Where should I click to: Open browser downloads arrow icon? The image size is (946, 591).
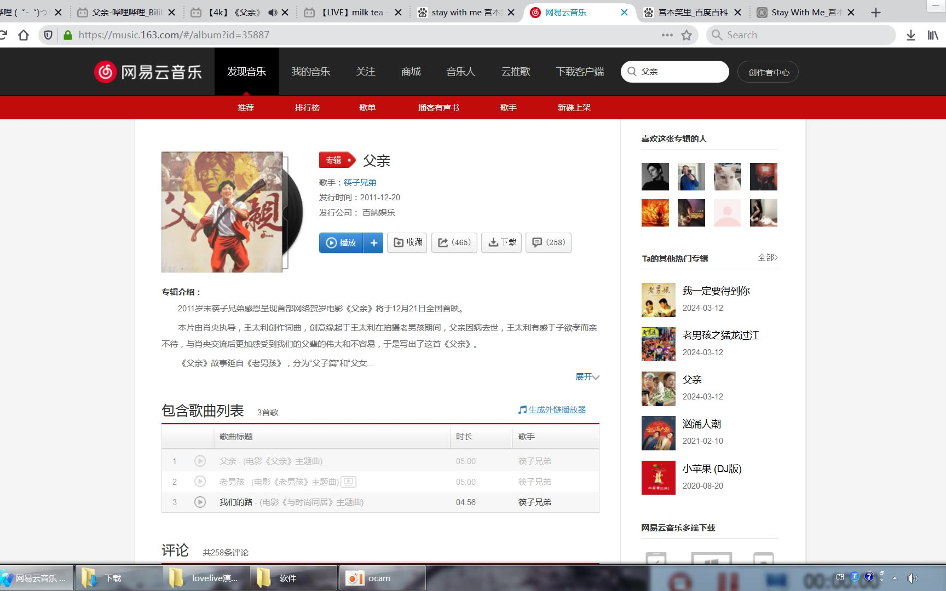click(x=910, y=35)
